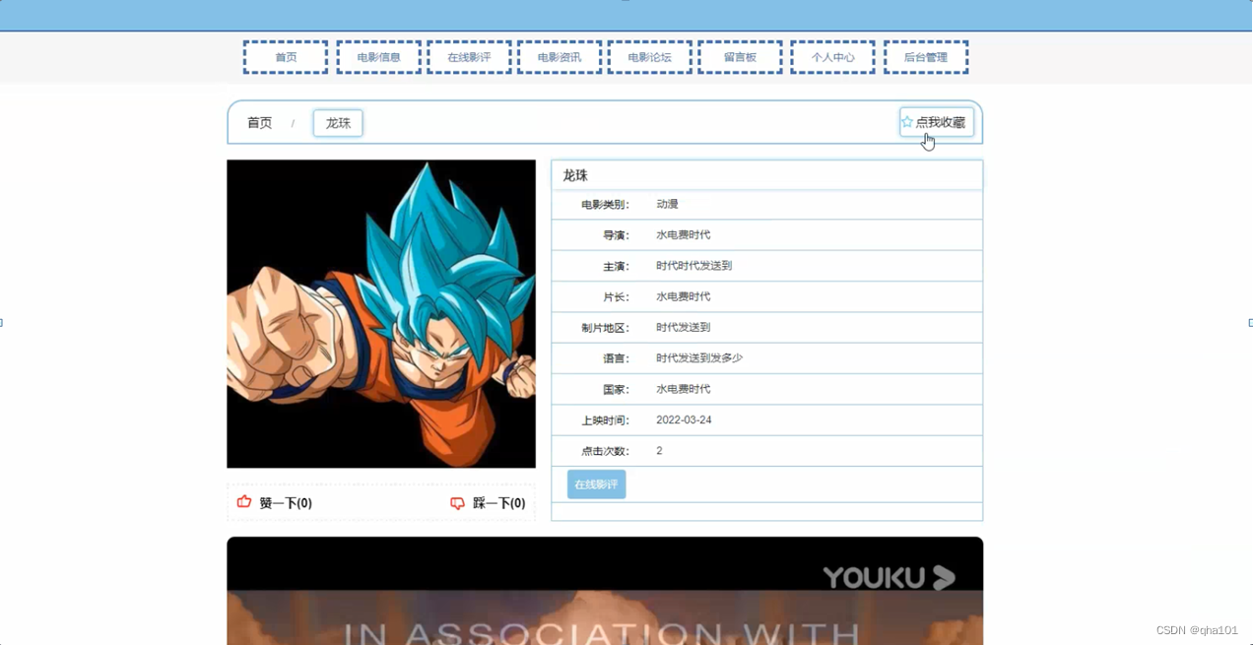Open the 电影资讯 navigation item

coord(560,57)
